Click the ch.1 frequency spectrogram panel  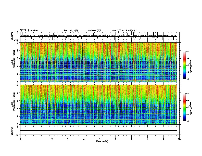[x=98, y=62]
